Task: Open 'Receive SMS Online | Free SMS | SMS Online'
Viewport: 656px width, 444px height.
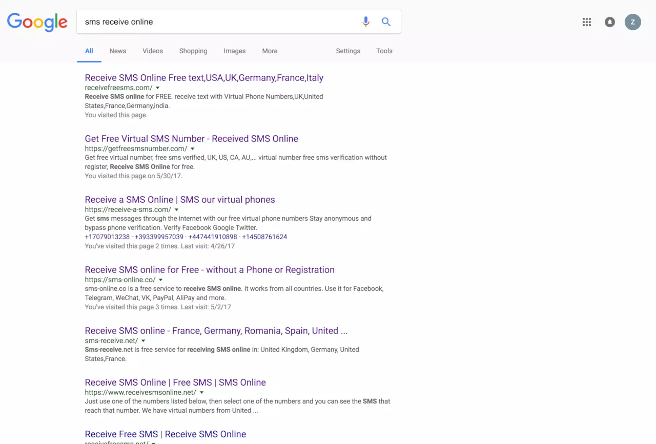Action: pos(175,383)
